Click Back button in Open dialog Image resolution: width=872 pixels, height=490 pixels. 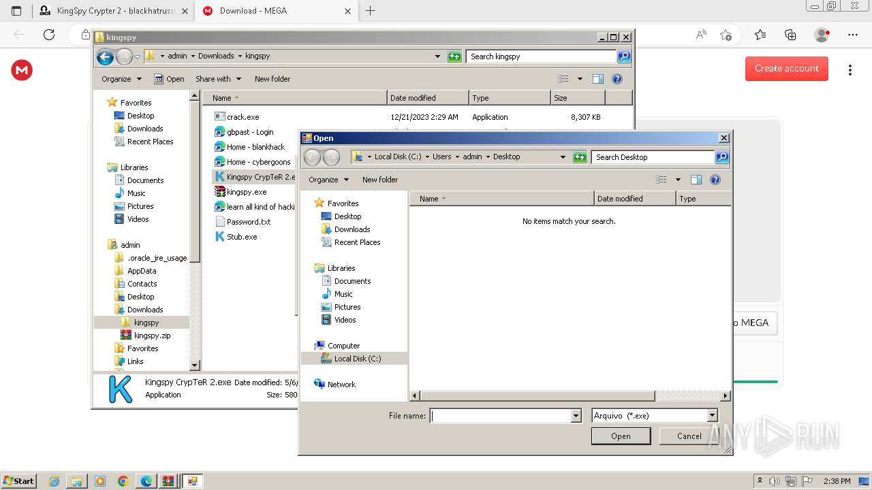coord(312,157)
